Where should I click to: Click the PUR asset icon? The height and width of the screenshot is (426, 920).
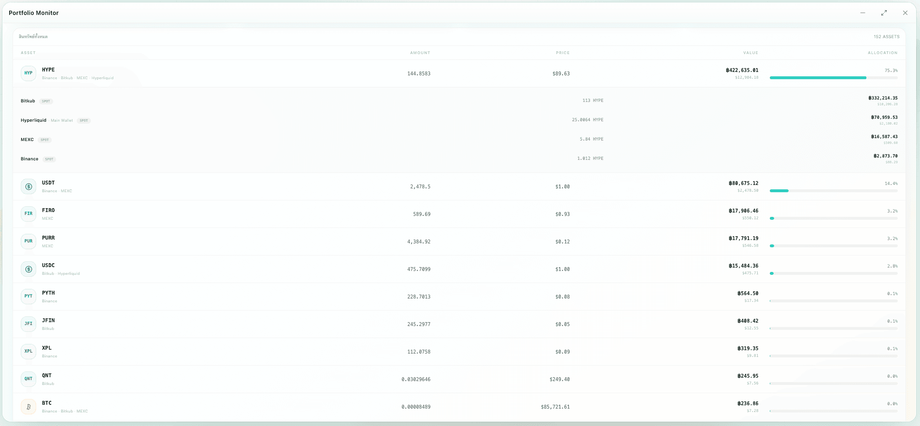[x=28, y=241]
